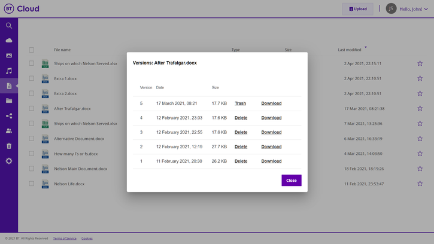Sort by Last modified arrow
434x244 pixels.
point(365,48)
